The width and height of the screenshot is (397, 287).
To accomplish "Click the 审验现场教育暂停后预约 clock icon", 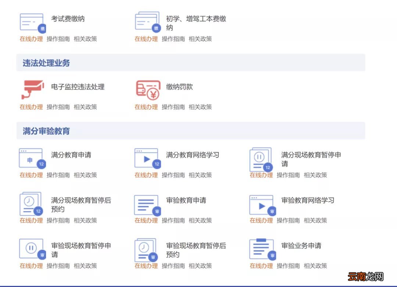I will (x=146, y=250).
